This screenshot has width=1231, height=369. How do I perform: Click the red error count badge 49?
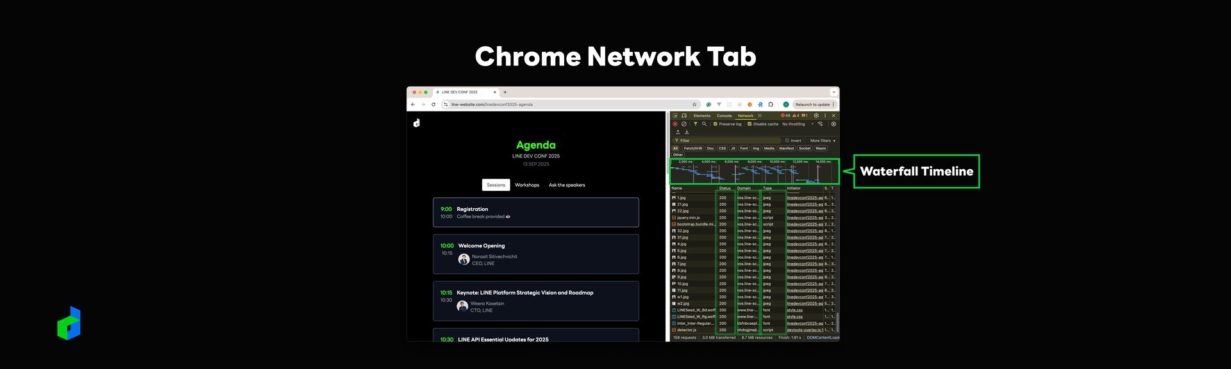(785, 115)
